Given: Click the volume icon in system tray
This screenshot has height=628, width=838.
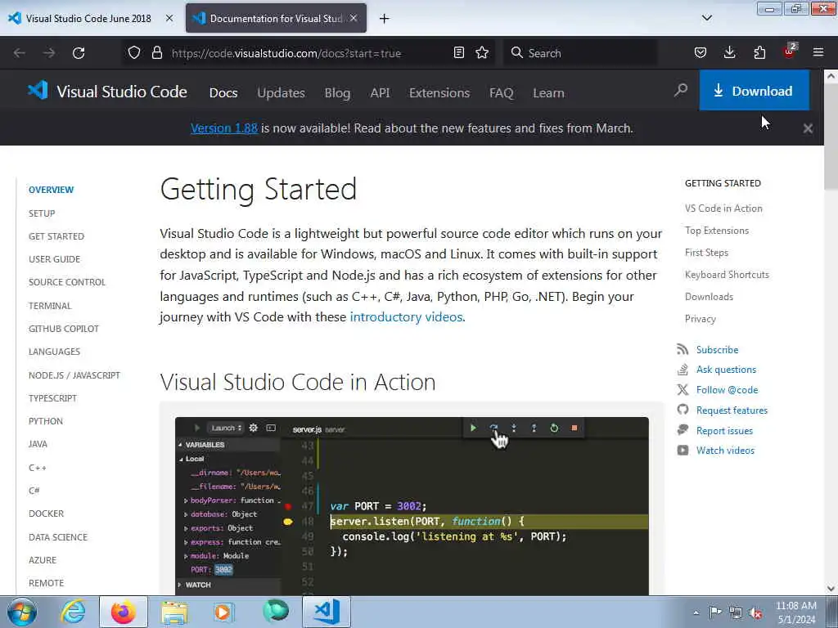Looking at the screenshot, I should [755, 613].
